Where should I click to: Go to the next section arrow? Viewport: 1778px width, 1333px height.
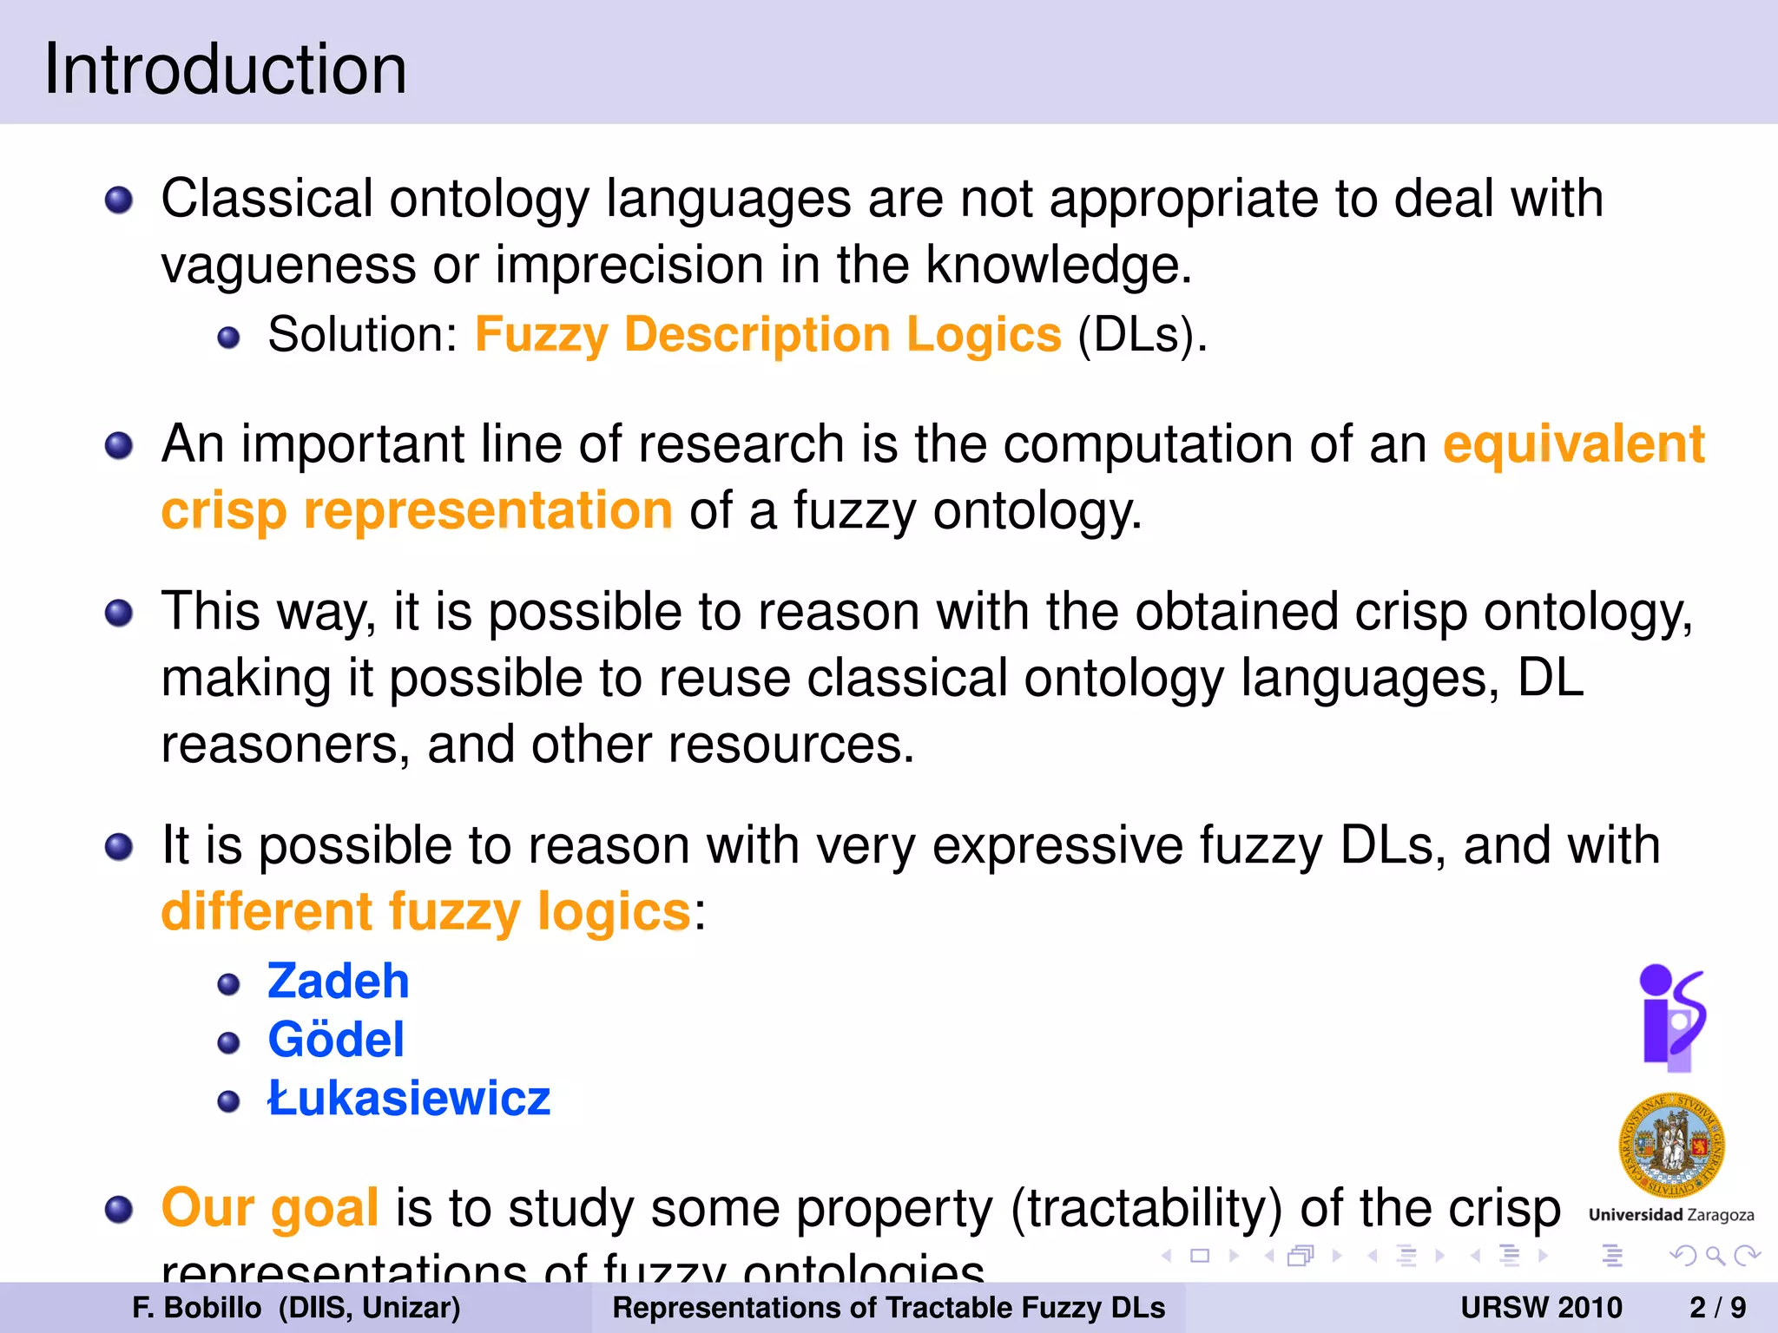[x=1544, y=1255]
